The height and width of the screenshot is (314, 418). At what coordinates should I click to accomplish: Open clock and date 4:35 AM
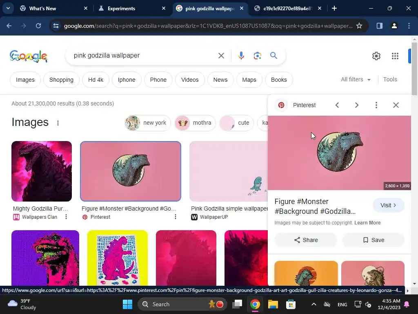tap(389, 304)
